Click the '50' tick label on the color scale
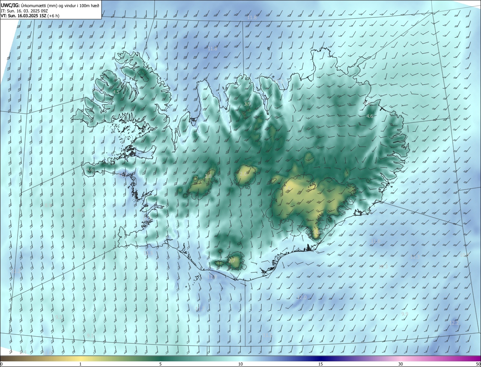This screenshot has height=367, width=481. [478, 364]
